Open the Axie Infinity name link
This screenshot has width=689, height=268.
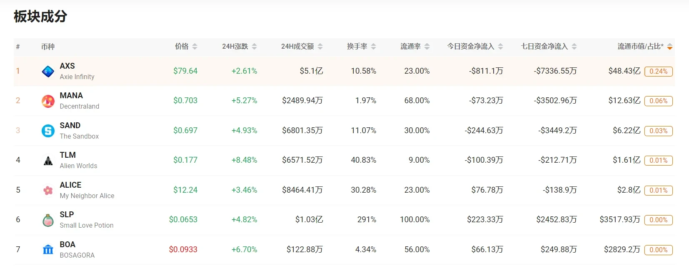[77, 77]
